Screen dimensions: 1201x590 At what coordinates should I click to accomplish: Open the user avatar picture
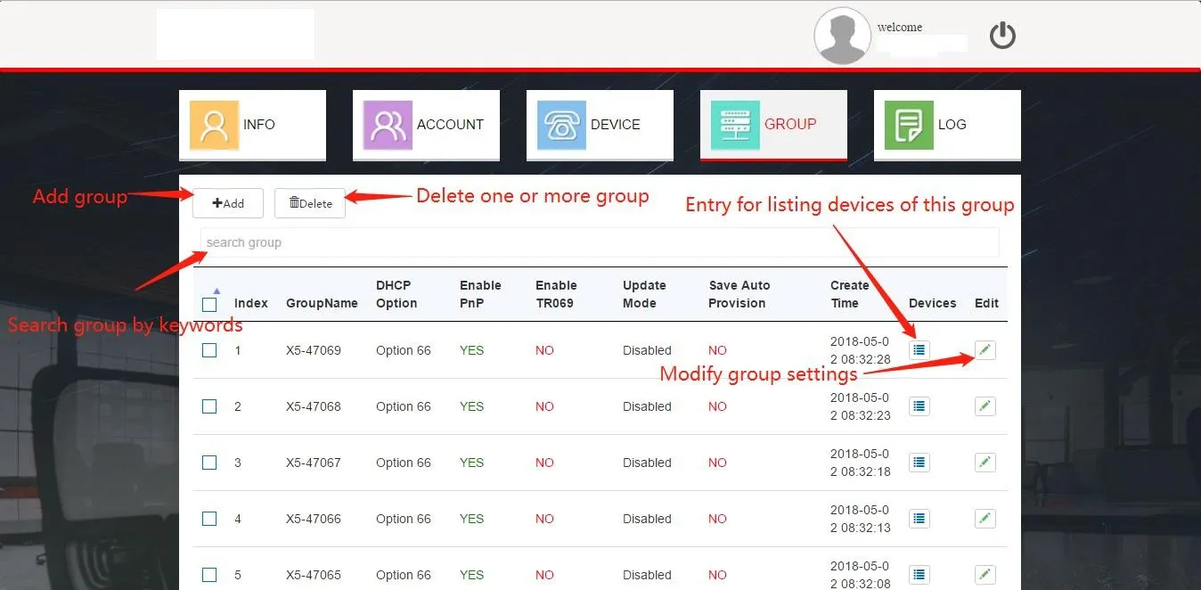pos(841,37)
